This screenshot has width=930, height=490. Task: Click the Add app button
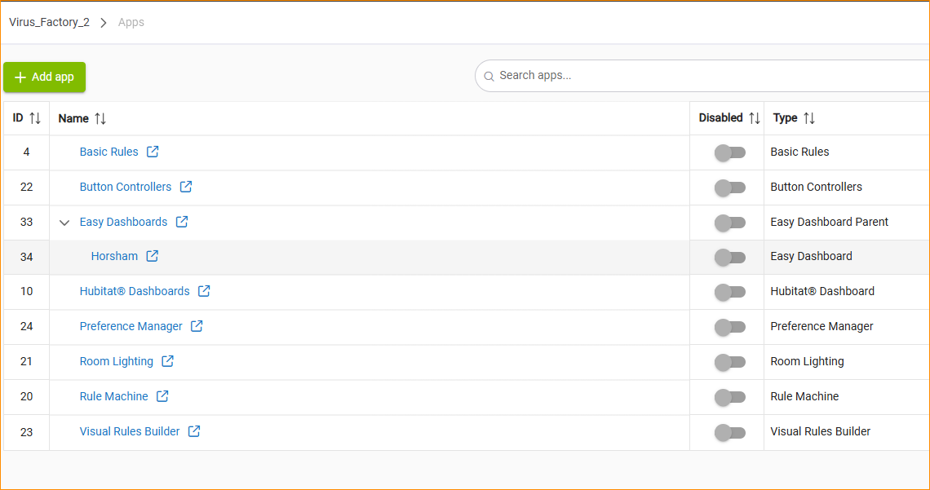click(x=45, y=77)
